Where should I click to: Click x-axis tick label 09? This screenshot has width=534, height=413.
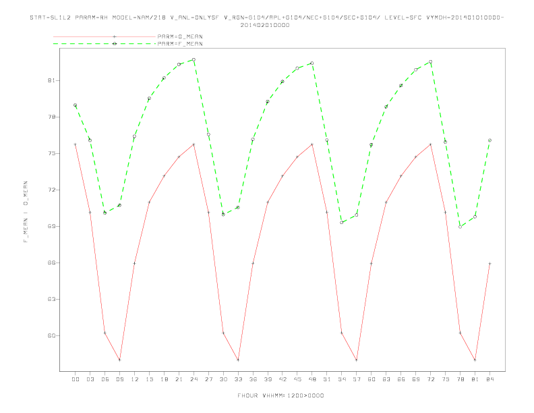[x=119, y=379]
